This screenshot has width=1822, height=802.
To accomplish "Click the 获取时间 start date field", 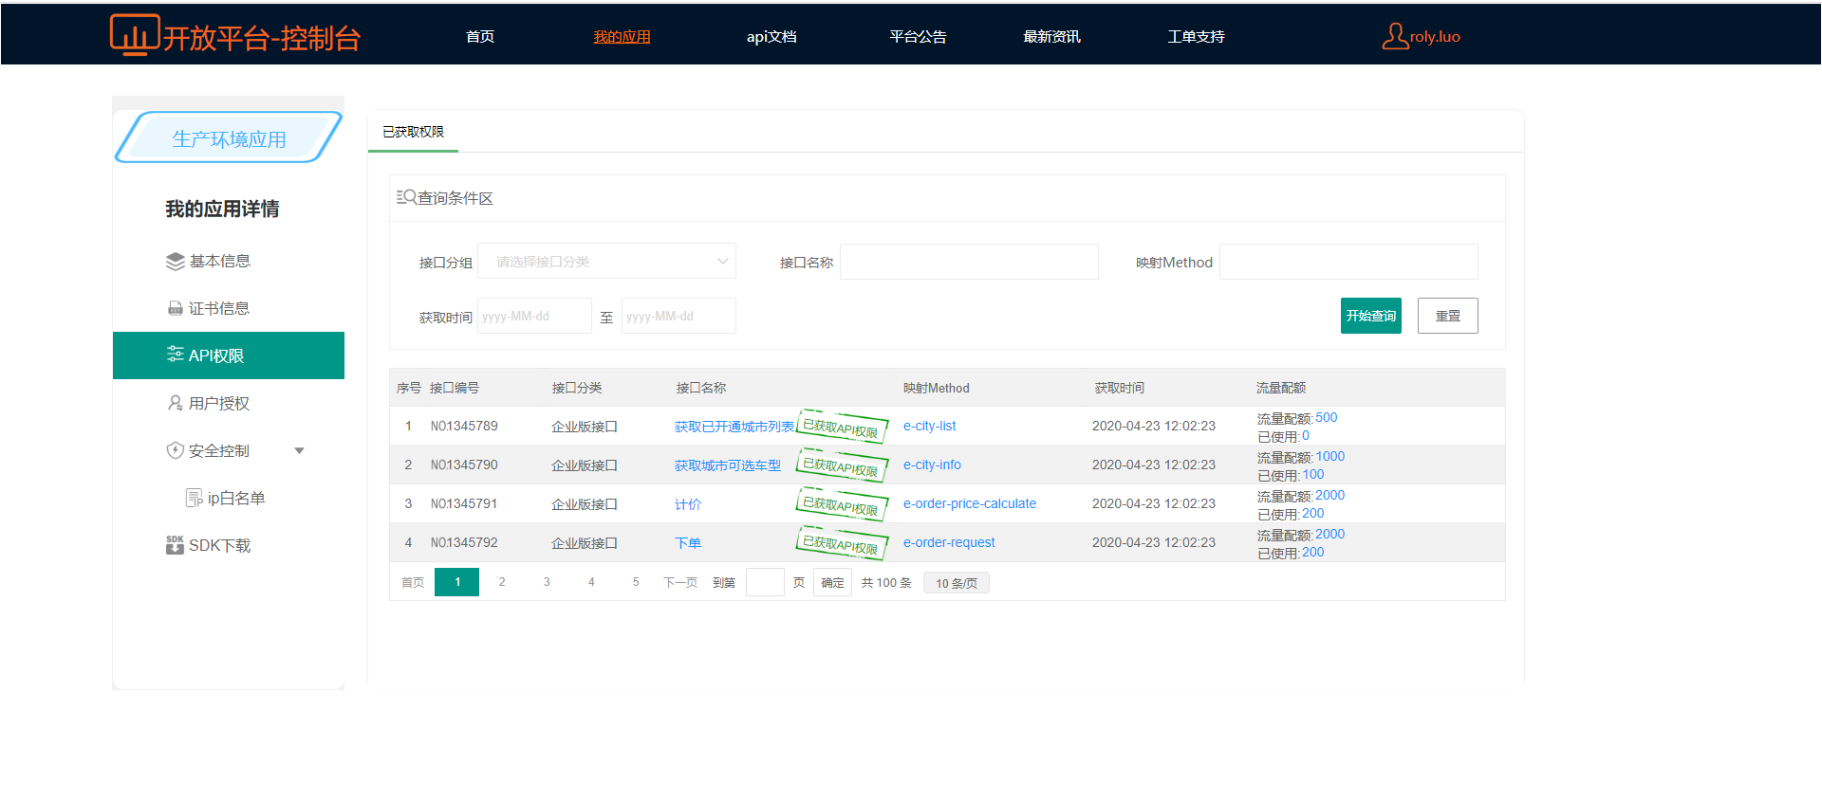I will pos(534,316).
